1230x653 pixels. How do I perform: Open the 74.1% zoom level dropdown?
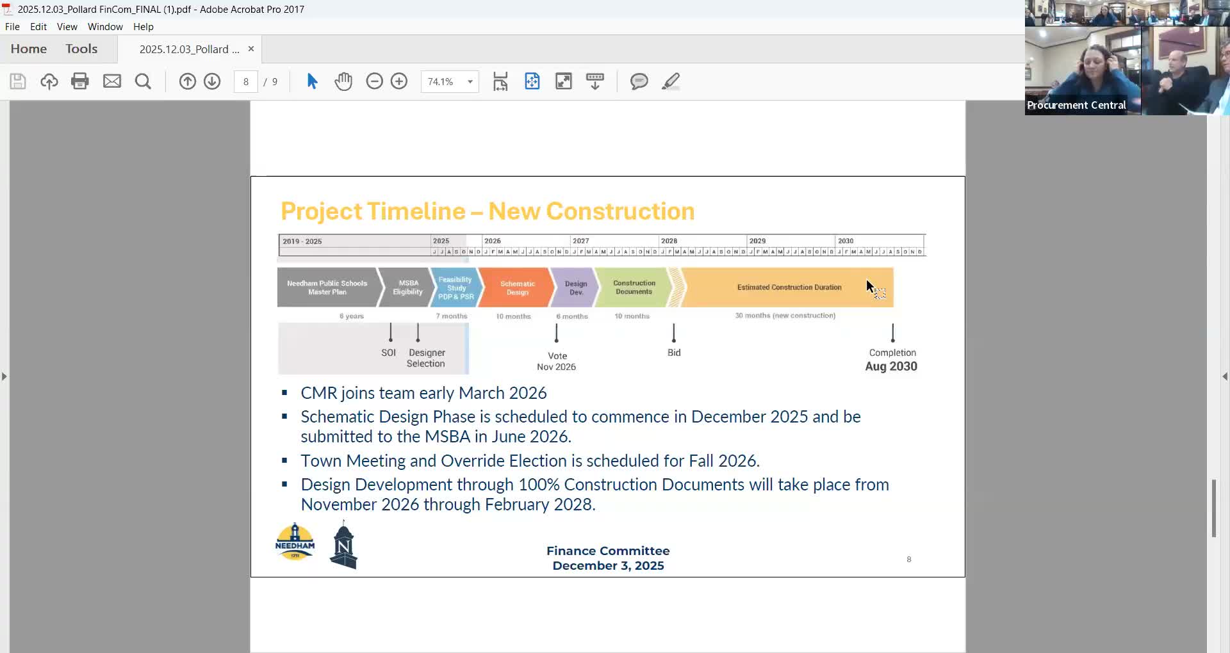(x=470, y=82)
